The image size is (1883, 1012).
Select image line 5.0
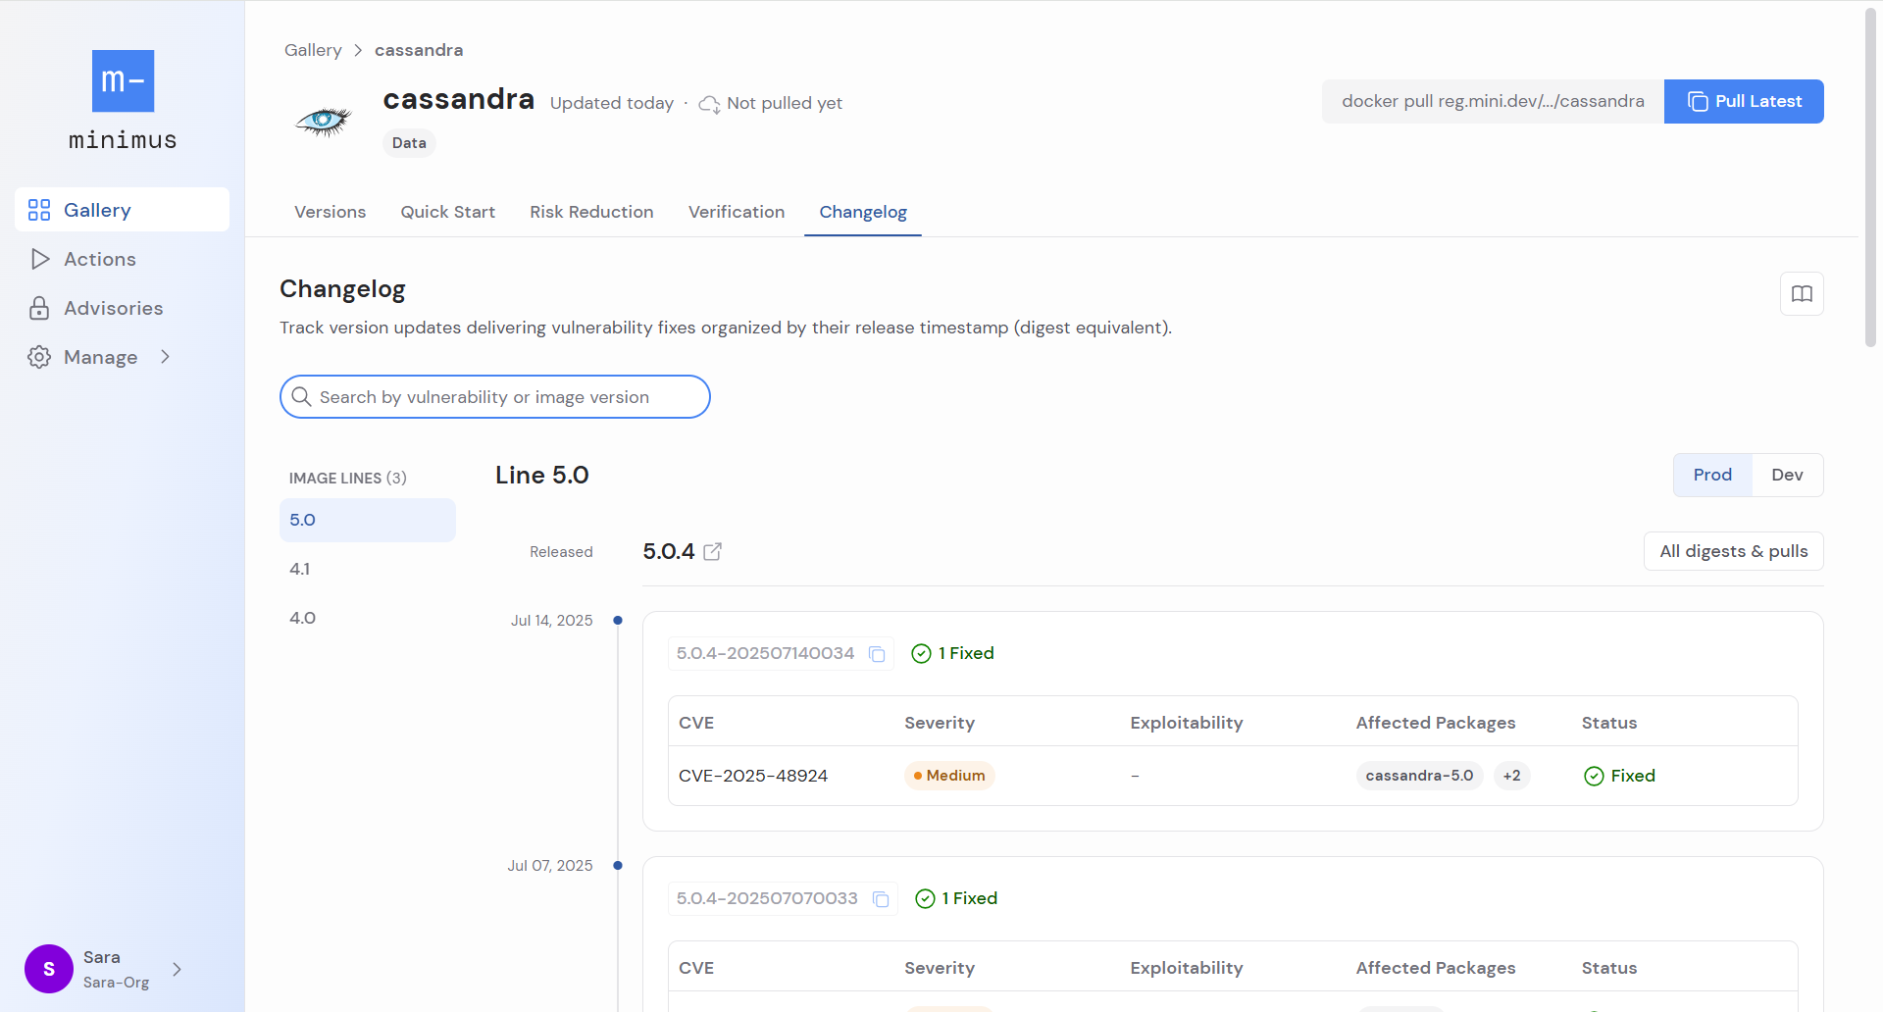[368, 521]
